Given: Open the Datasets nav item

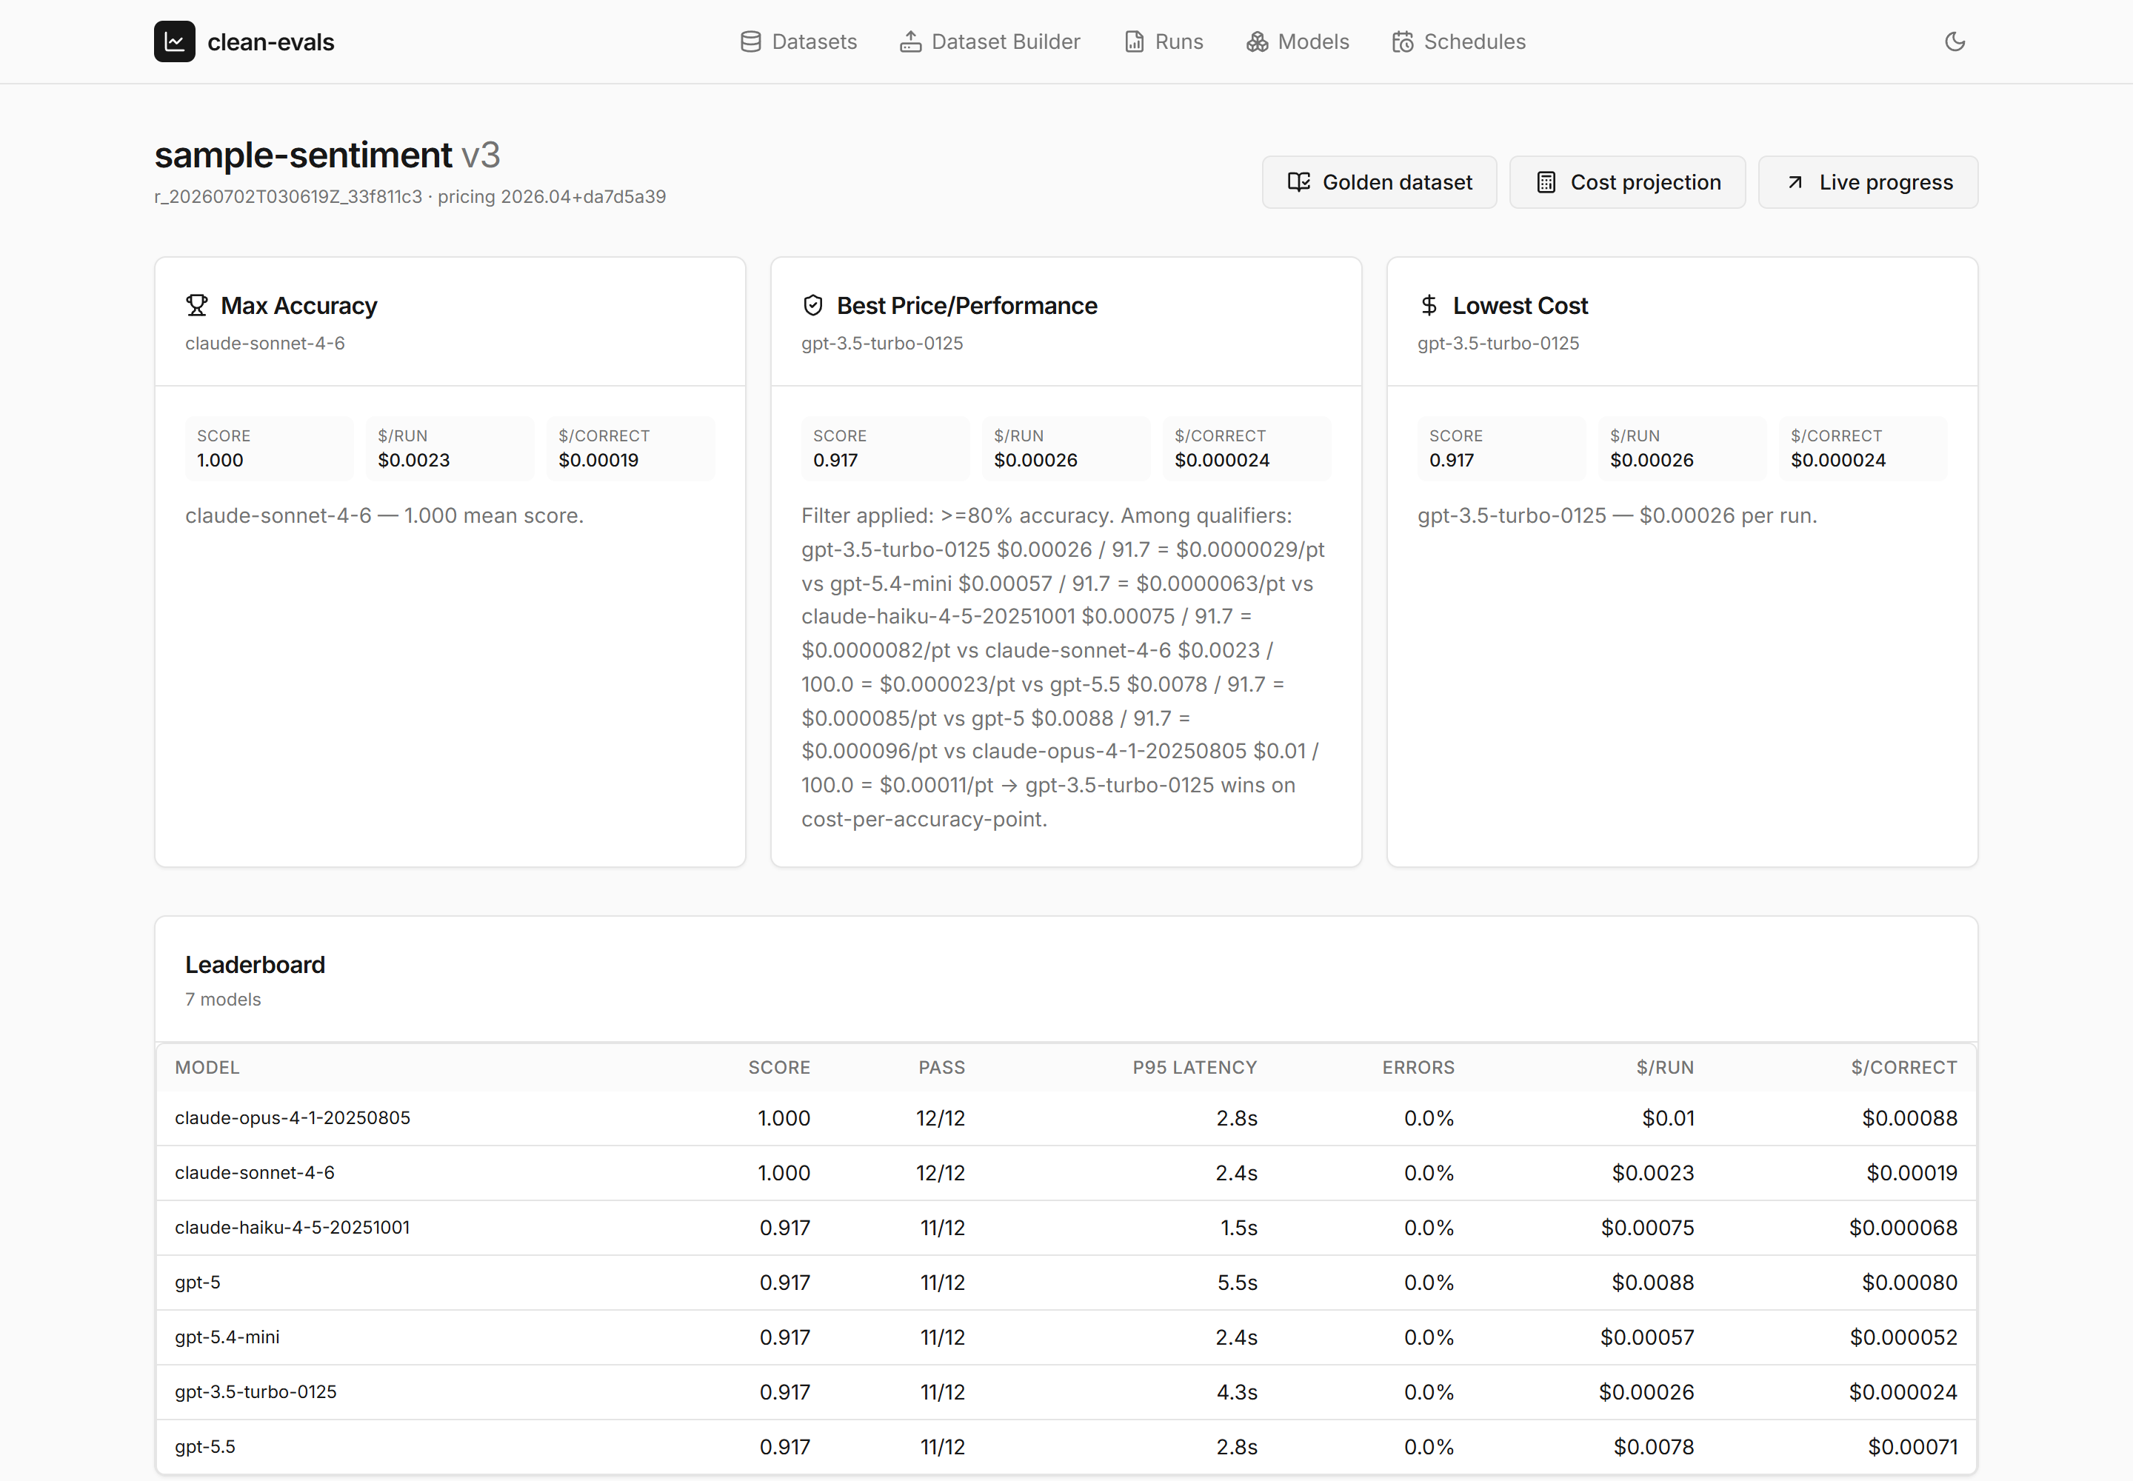Looking at the screenshot, I should 798,41.
